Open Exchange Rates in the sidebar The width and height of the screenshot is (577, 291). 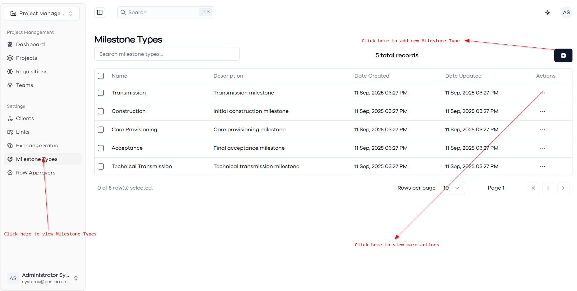[x=43, y=145]
